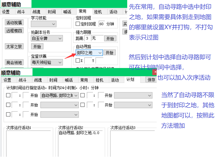The image size is (215, 158).
Task: Tick the first-row right-column plan checkbox
Action: click(82, 95)
